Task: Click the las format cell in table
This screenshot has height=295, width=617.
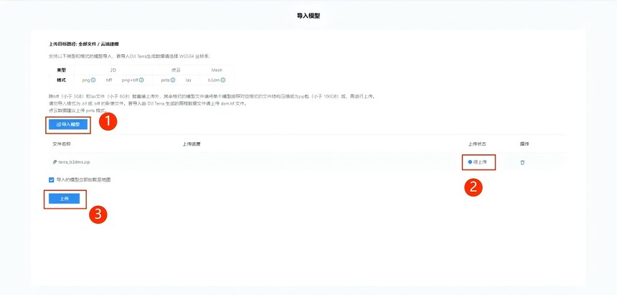Action: [188, 80]
